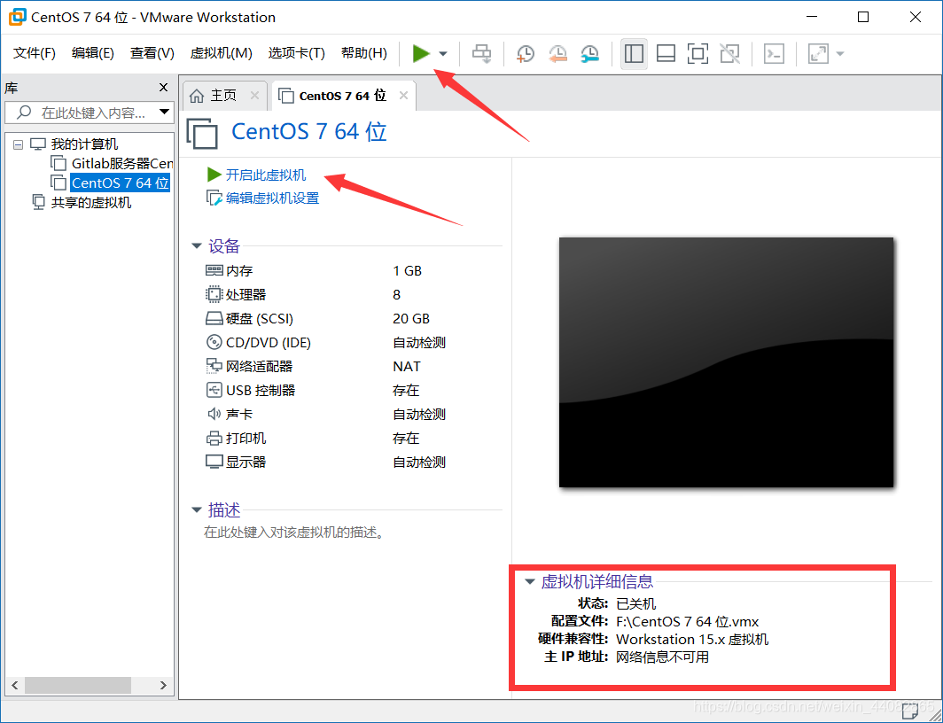Open the 编辑(E) menu
Image resolution: width=943 pixels, height=723 pixels.
(92, 53)
